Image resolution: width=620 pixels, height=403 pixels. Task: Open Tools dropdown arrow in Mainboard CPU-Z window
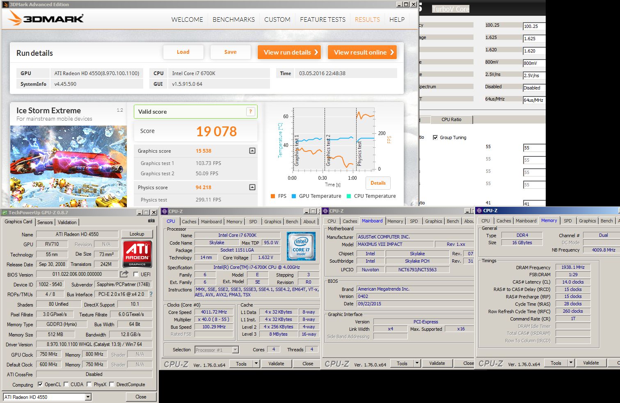[x=417, y=363]
